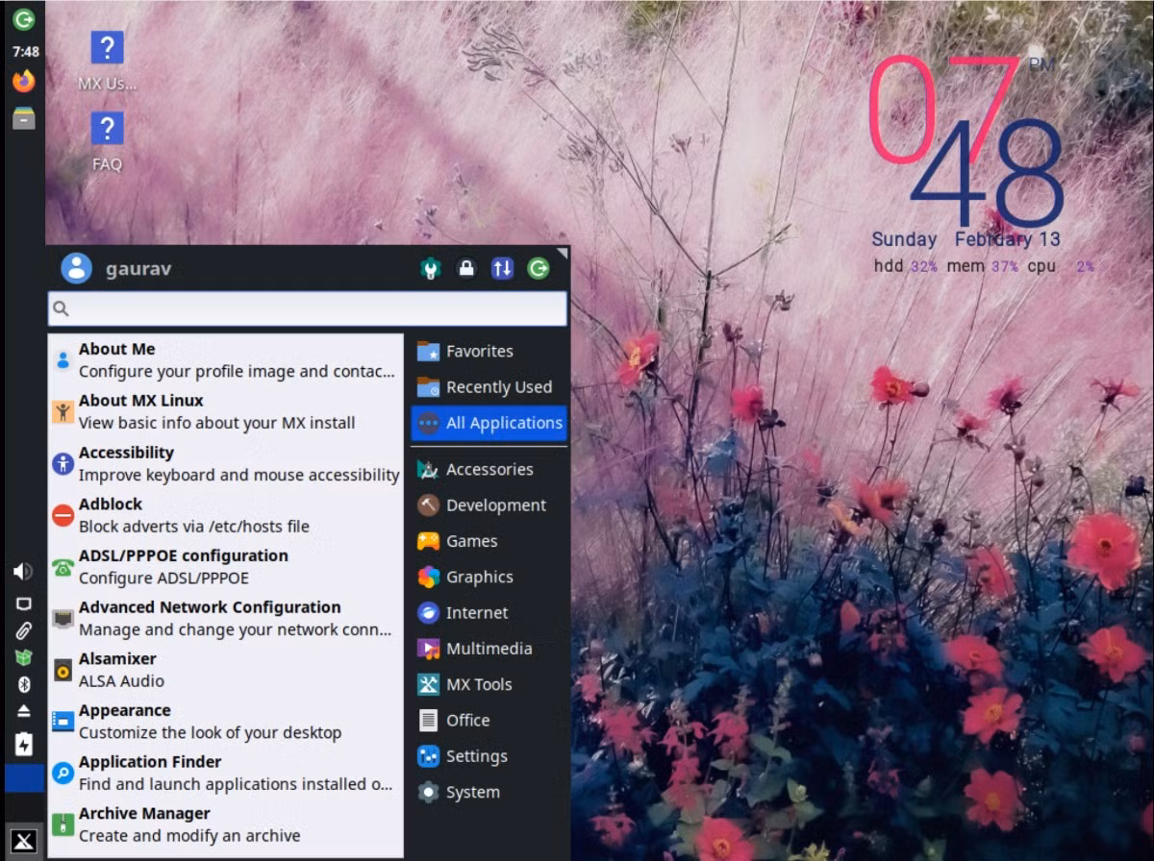The image size is (1154, 861).
Task: Open the Office category
Action: click(489, 720)
